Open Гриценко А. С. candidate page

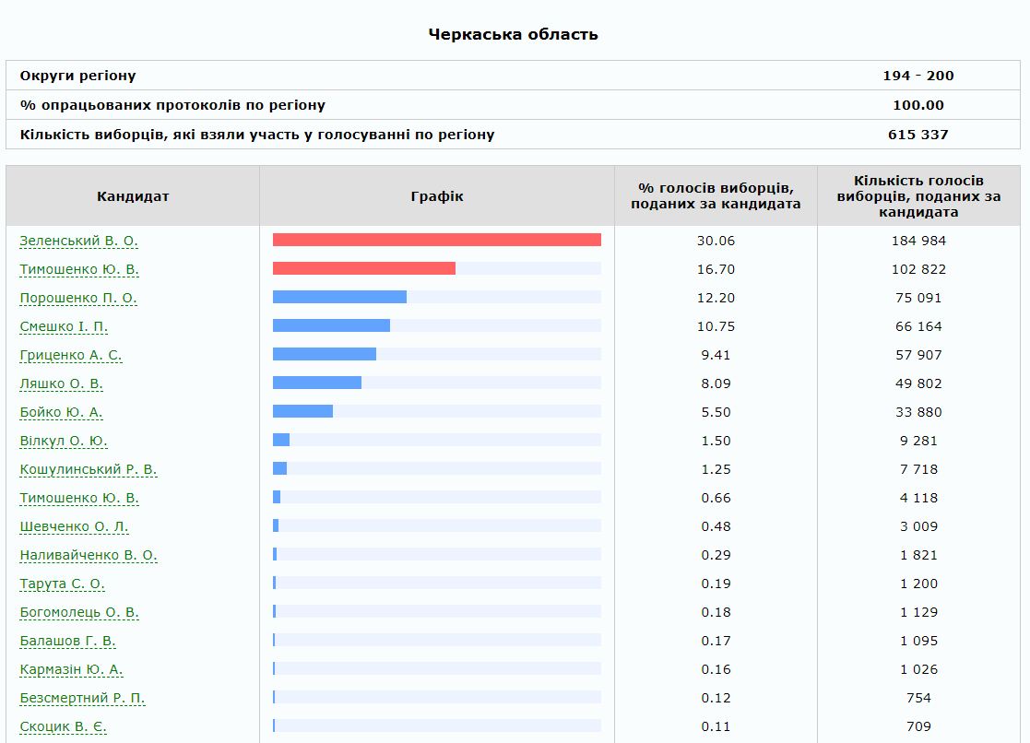tap(71, 355)
